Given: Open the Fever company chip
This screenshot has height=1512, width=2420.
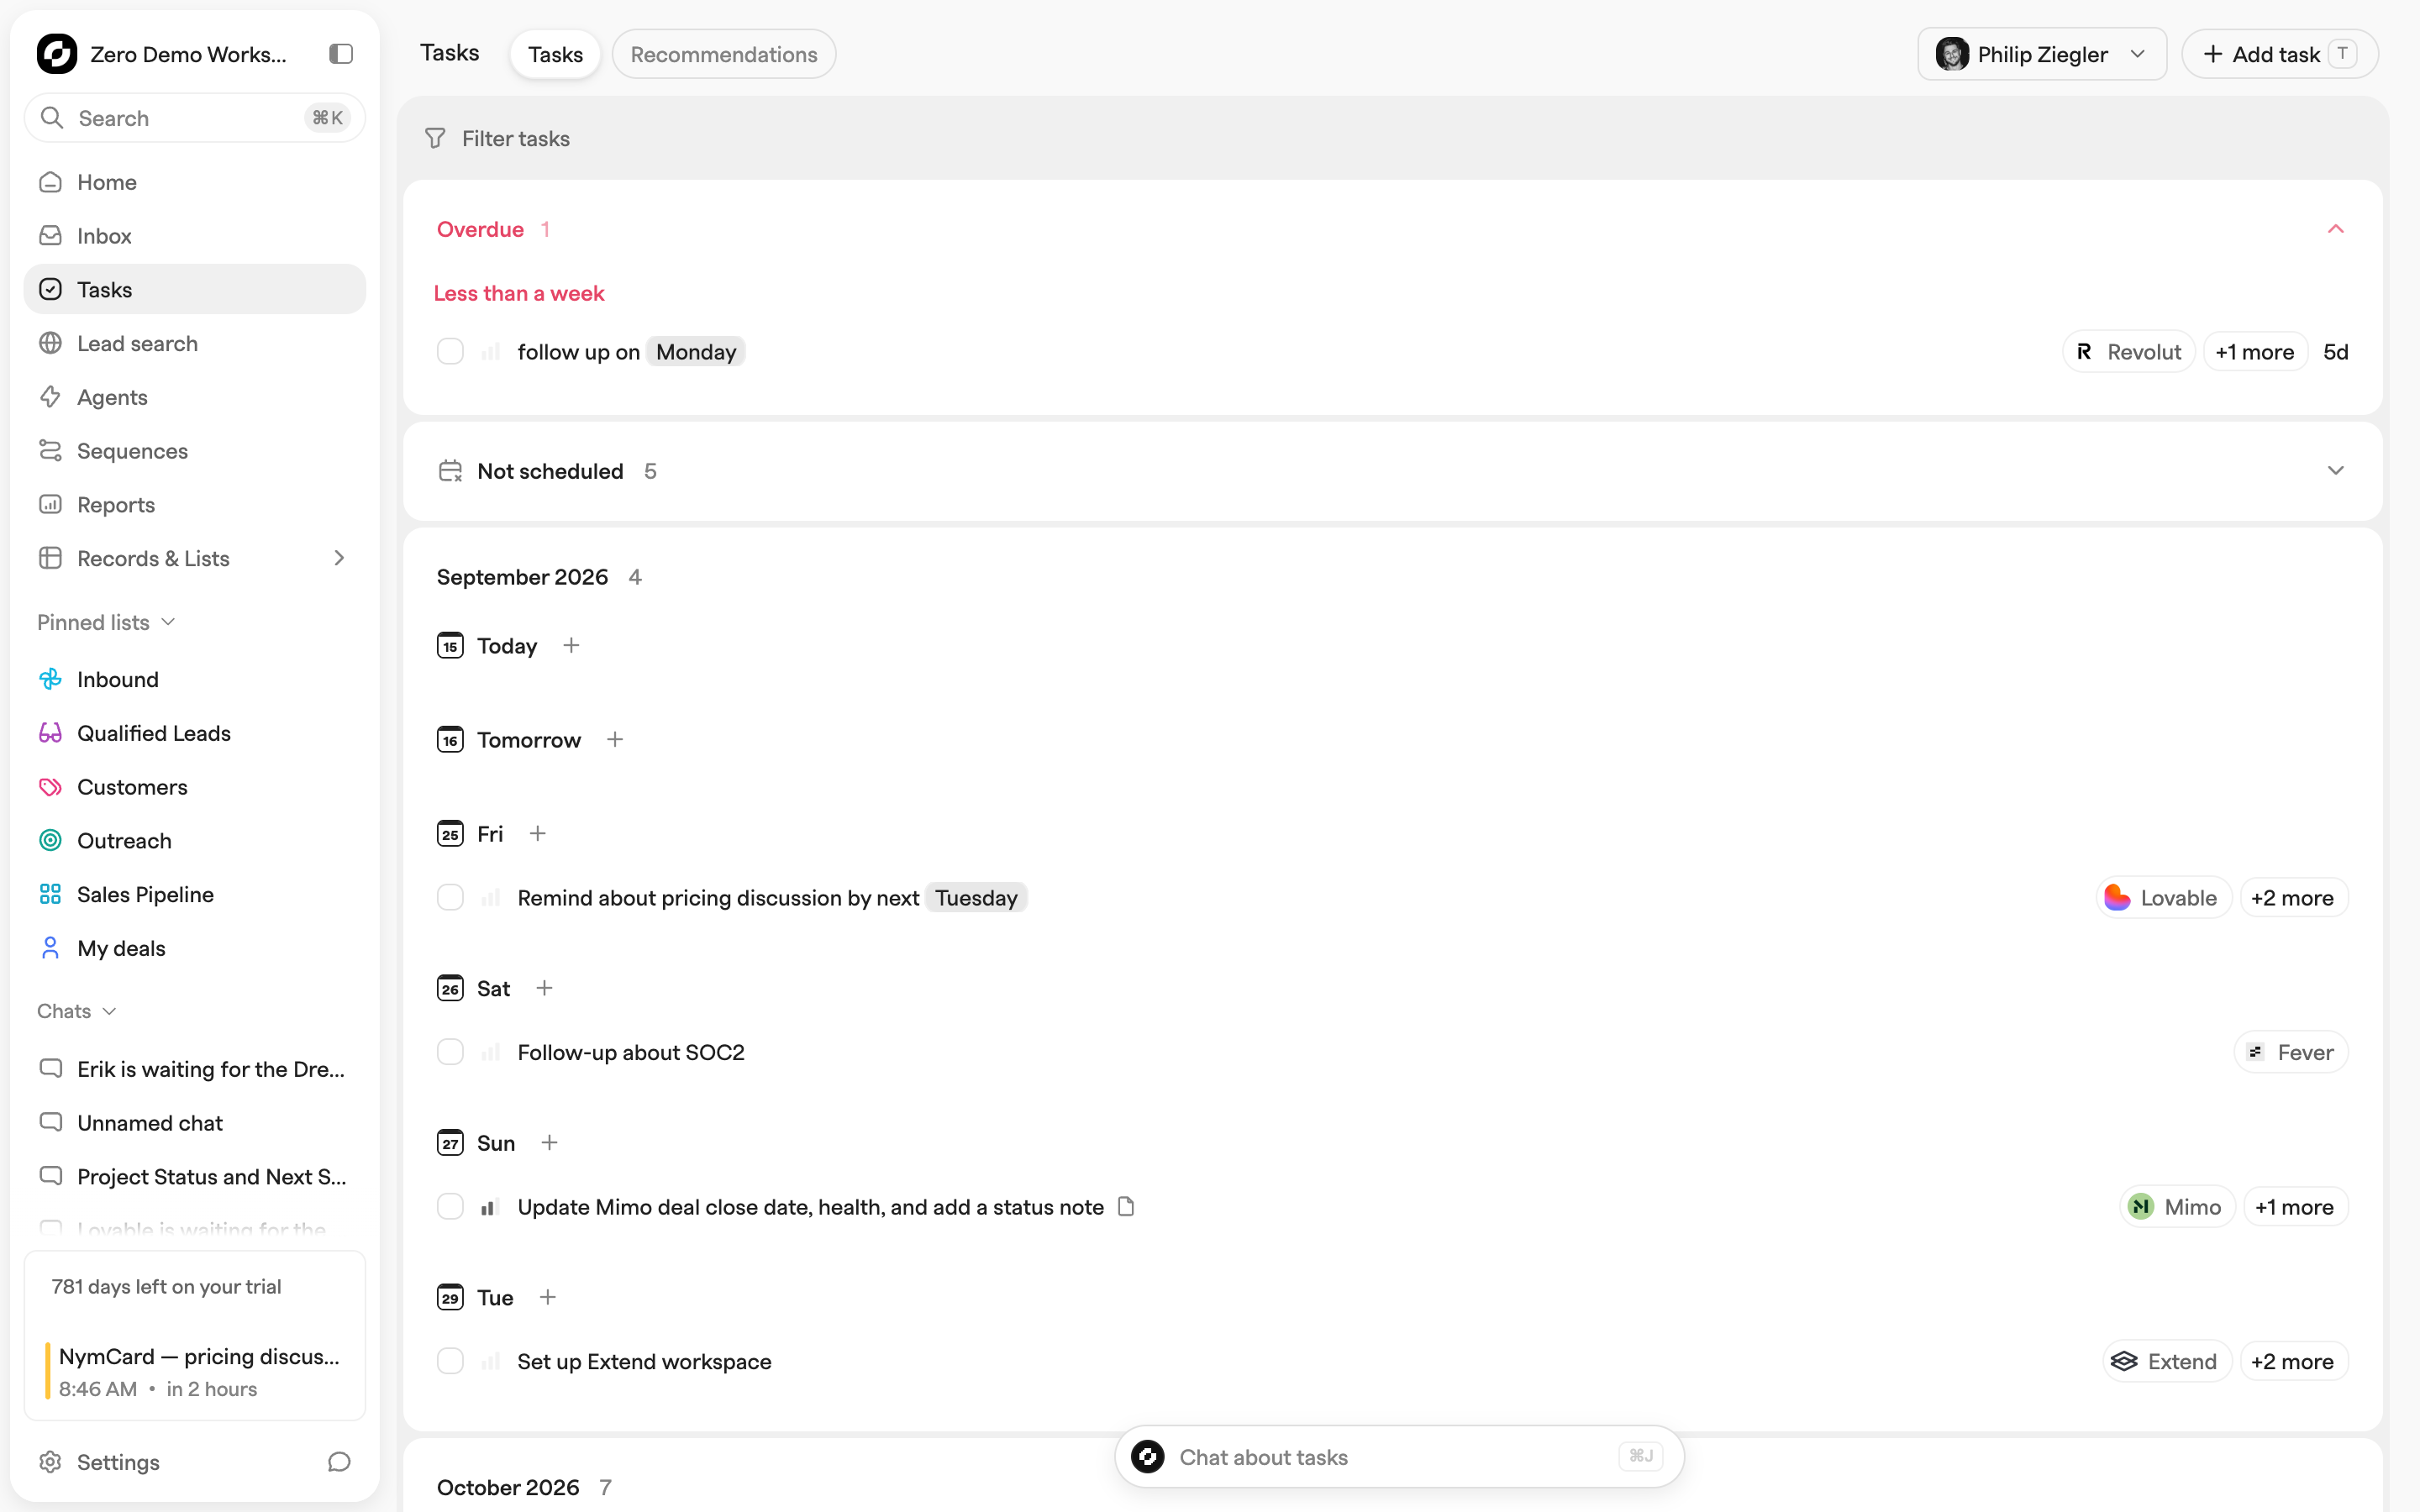Looking at the screenshot, I should 2291,1052.
